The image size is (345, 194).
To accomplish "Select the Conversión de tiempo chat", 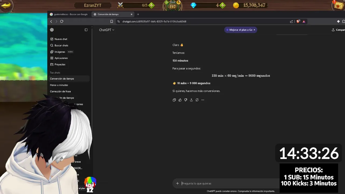I will point(70,79).
